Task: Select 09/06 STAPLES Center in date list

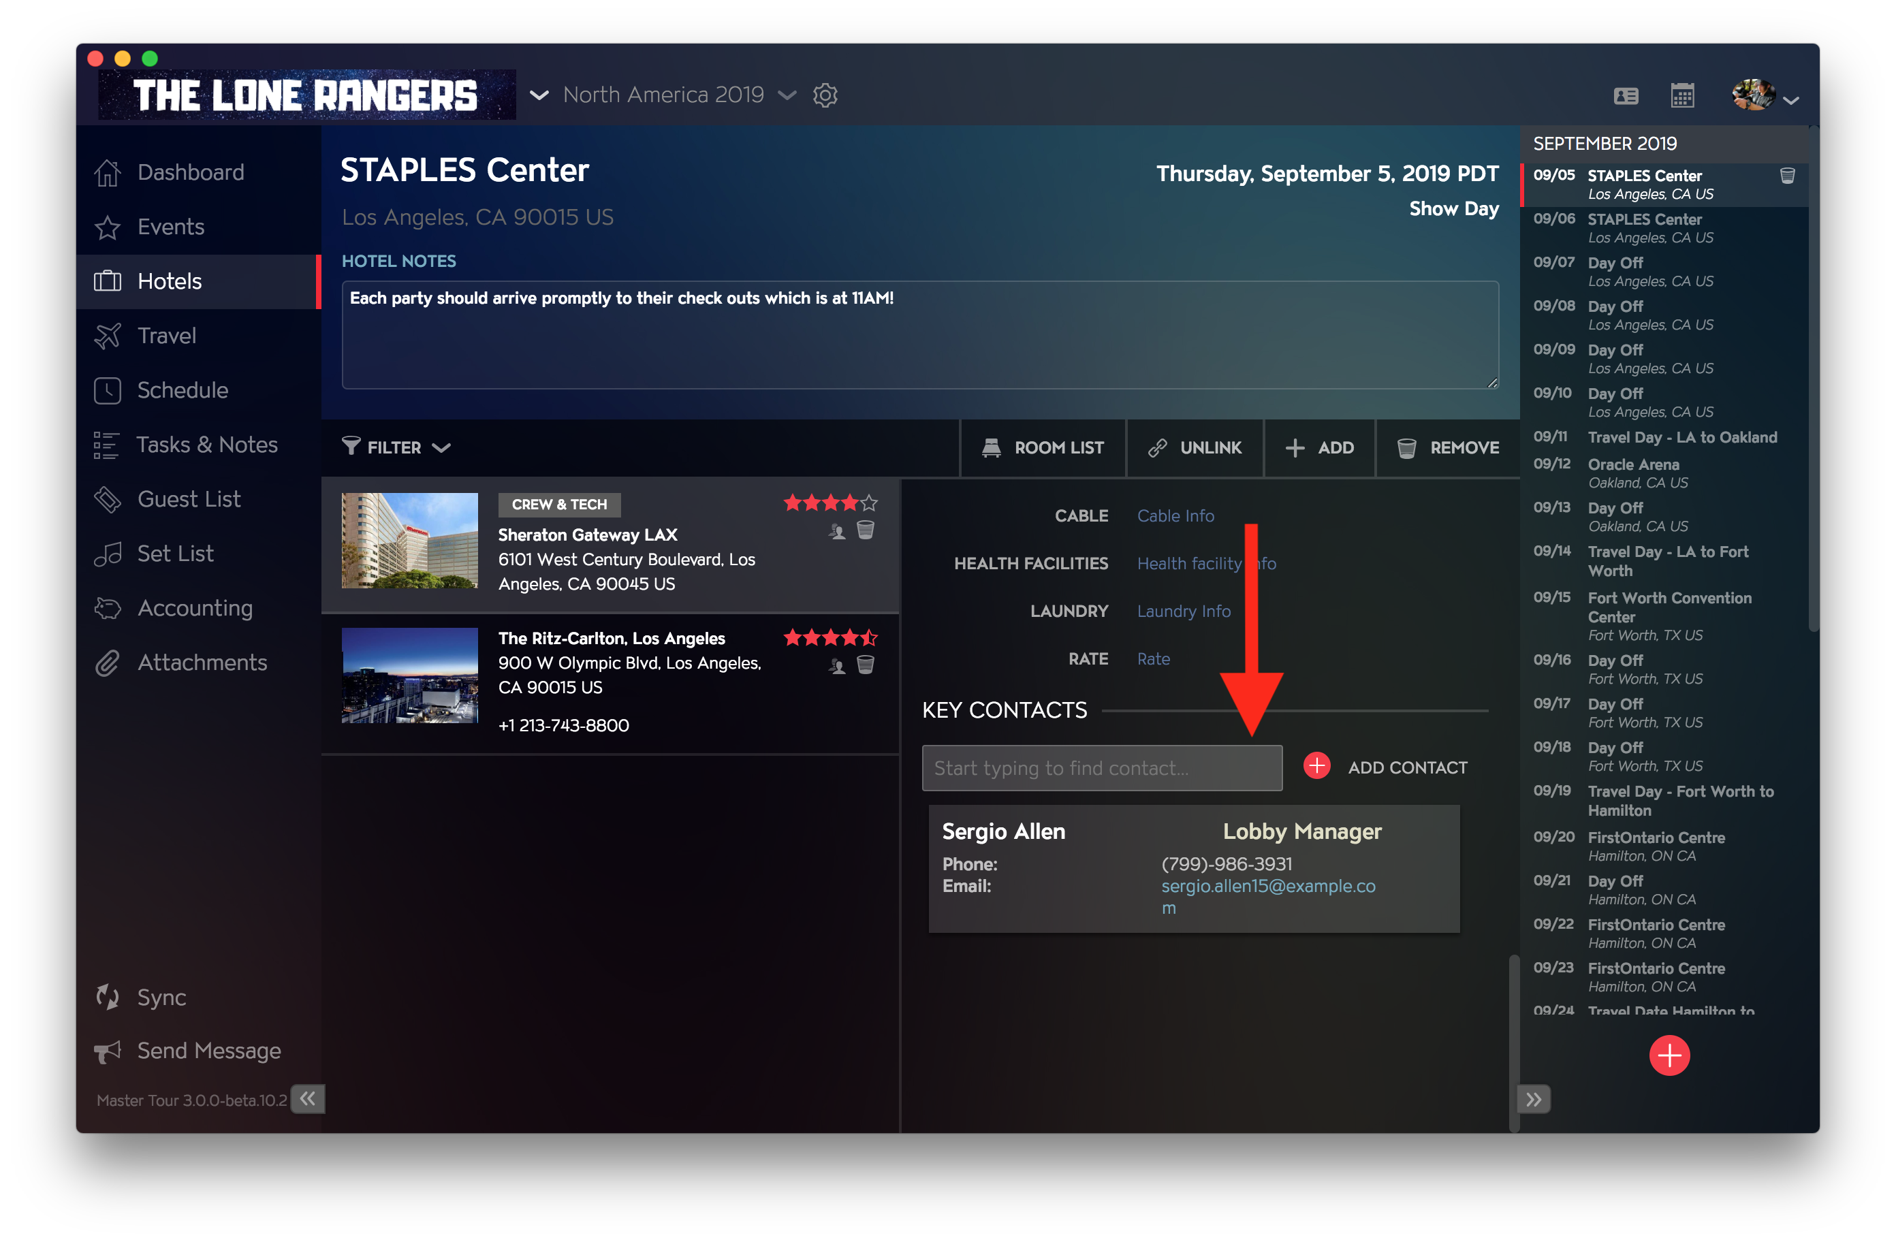Action: [x=1664, y=228]
